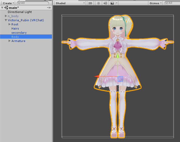Click the green Y-axis move arrow
The image size is (180, 142).
click(118, 55)
